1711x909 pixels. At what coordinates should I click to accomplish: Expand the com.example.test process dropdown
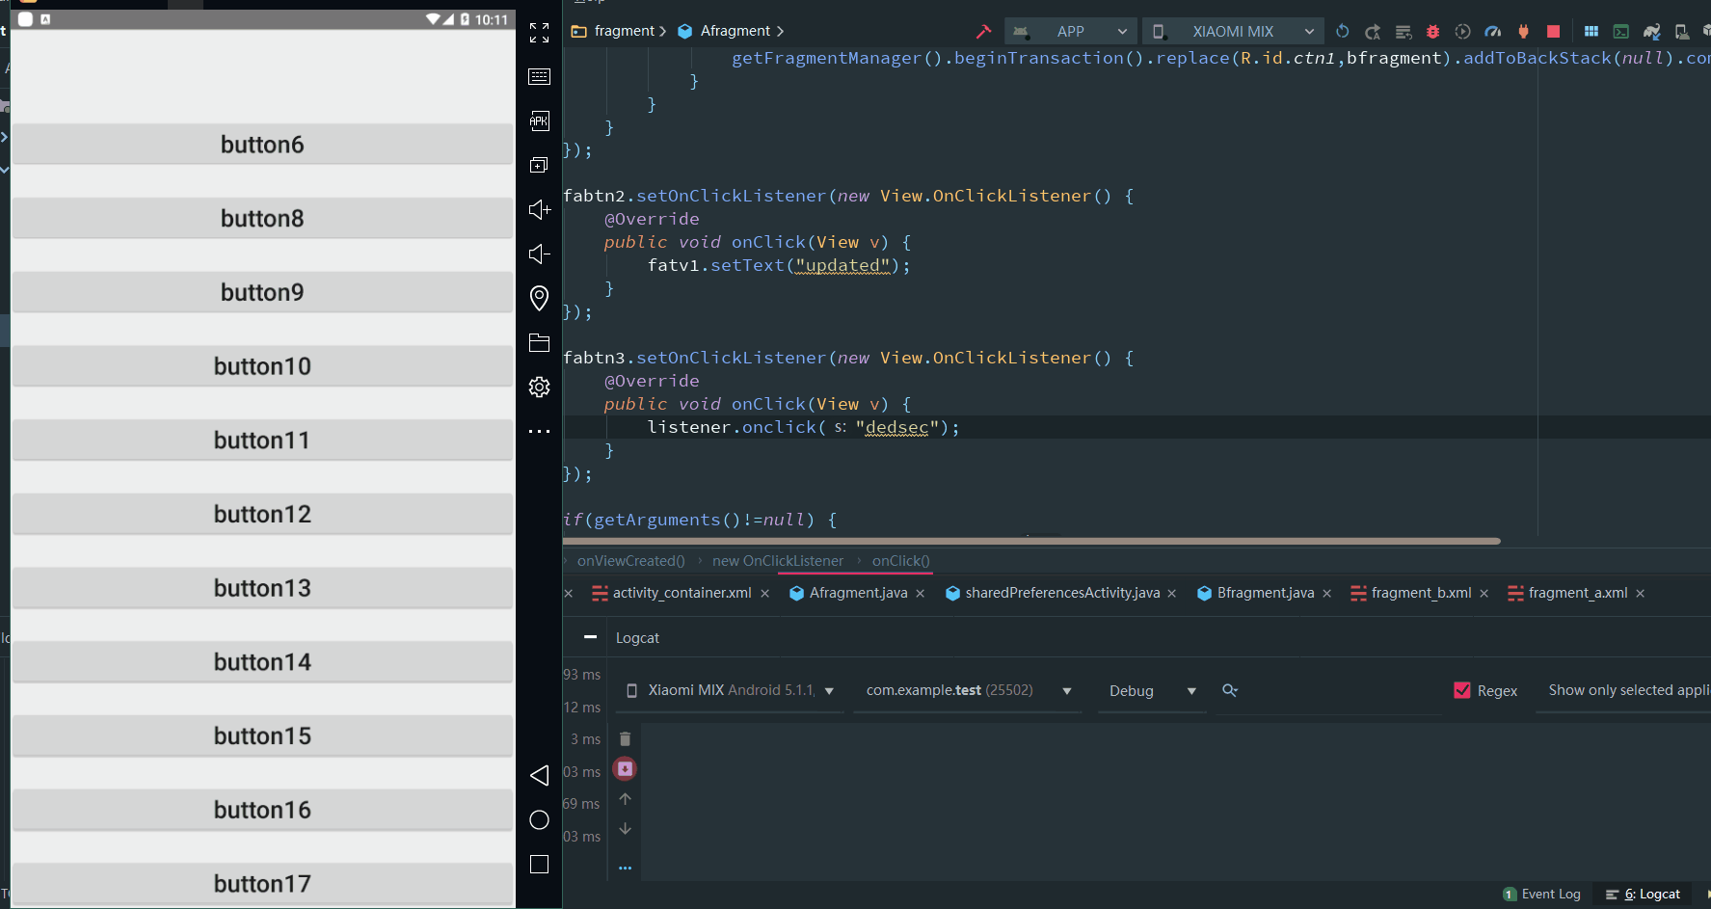click(968, 690)
